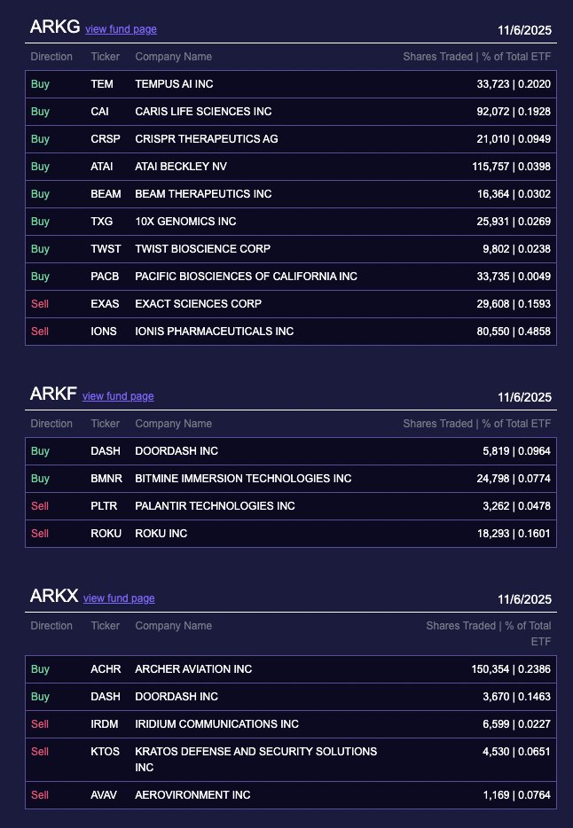Click the KTOS ticker symbol
This screenshot has height=828, width=573.
[x=106, y=752]
